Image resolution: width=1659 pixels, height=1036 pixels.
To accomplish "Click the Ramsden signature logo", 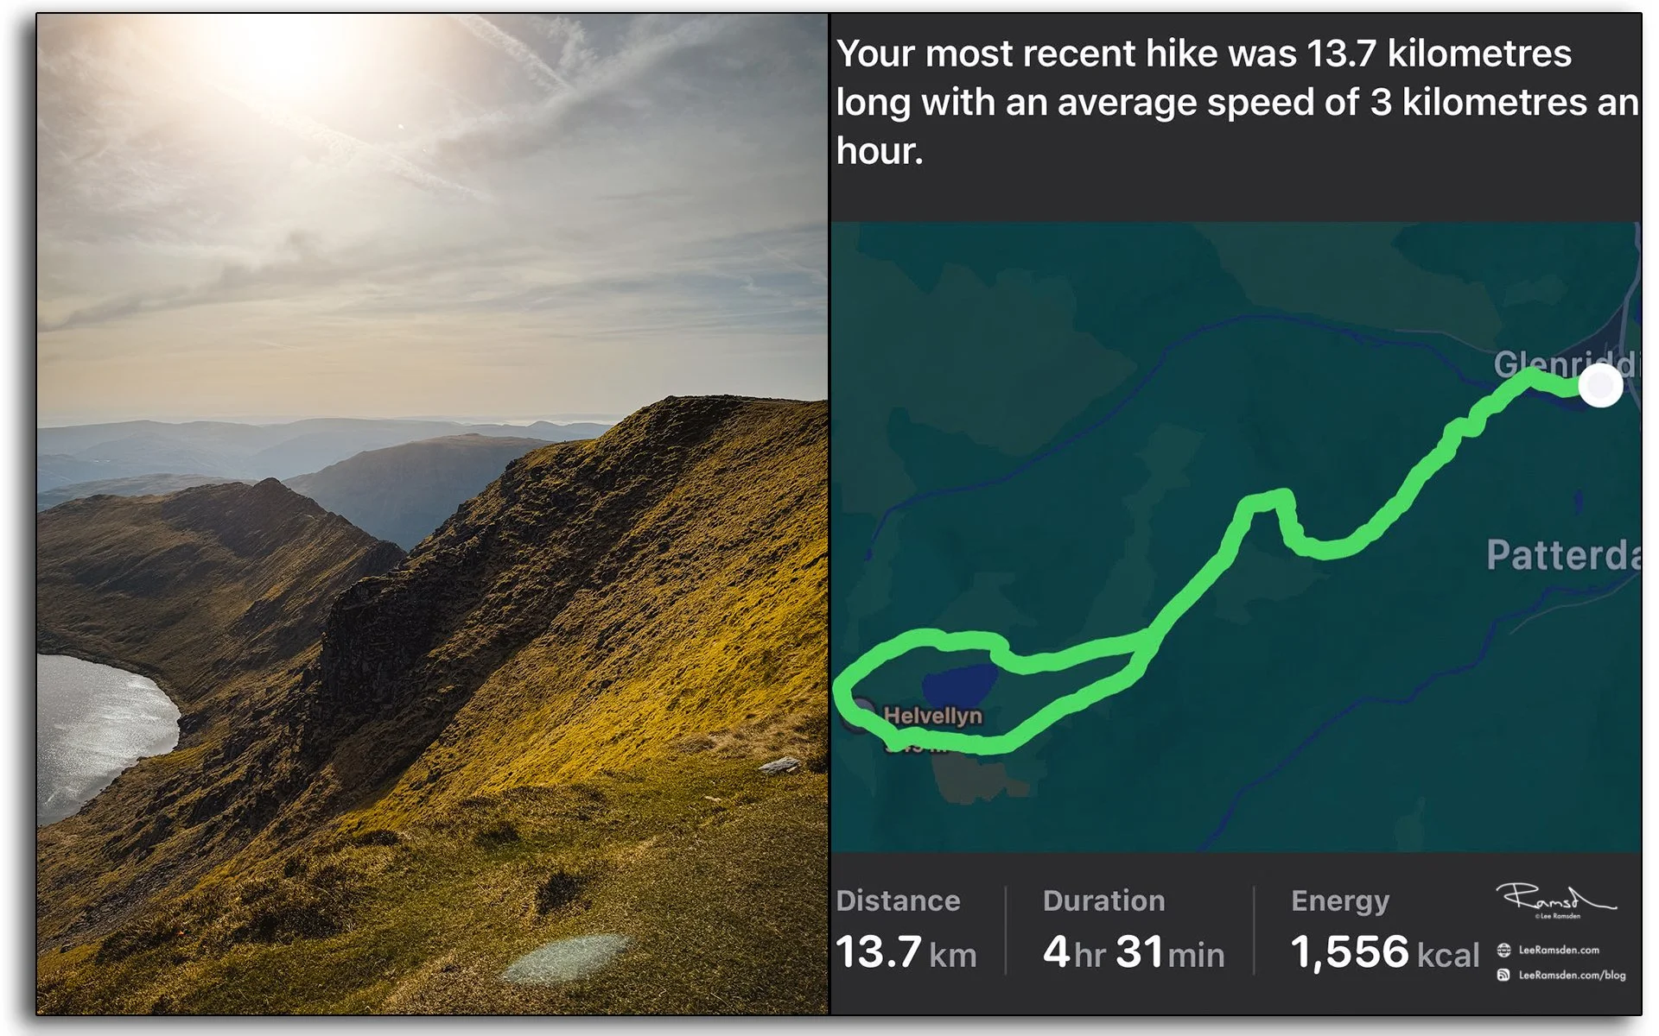I will click(x=1555, y=897).
